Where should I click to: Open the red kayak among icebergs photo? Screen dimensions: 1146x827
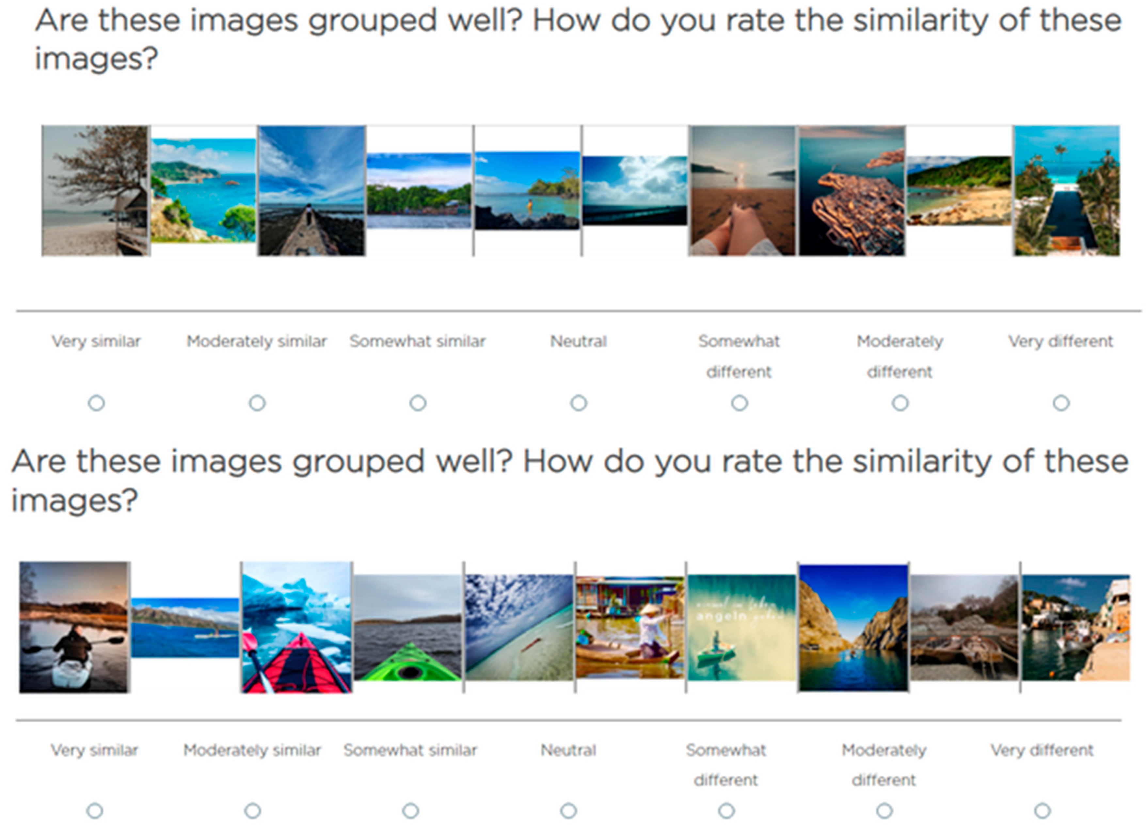point(296,627)
